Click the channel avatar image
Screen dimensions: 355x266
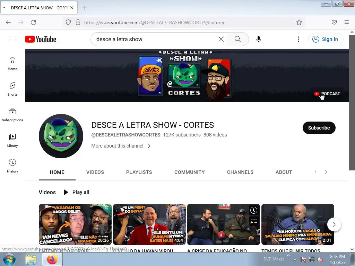click(61, 136)
